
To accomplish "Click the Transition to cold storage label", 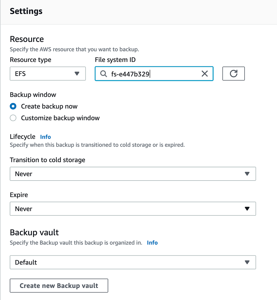I will [48, 160].
